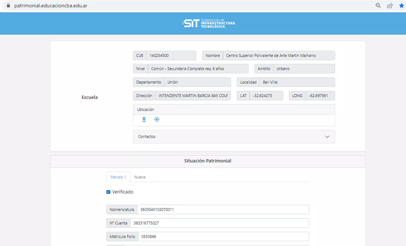Screen dimensions: 406x246
Task: Click the browser zoom magnifier icon
Action: tap(378, 5)
